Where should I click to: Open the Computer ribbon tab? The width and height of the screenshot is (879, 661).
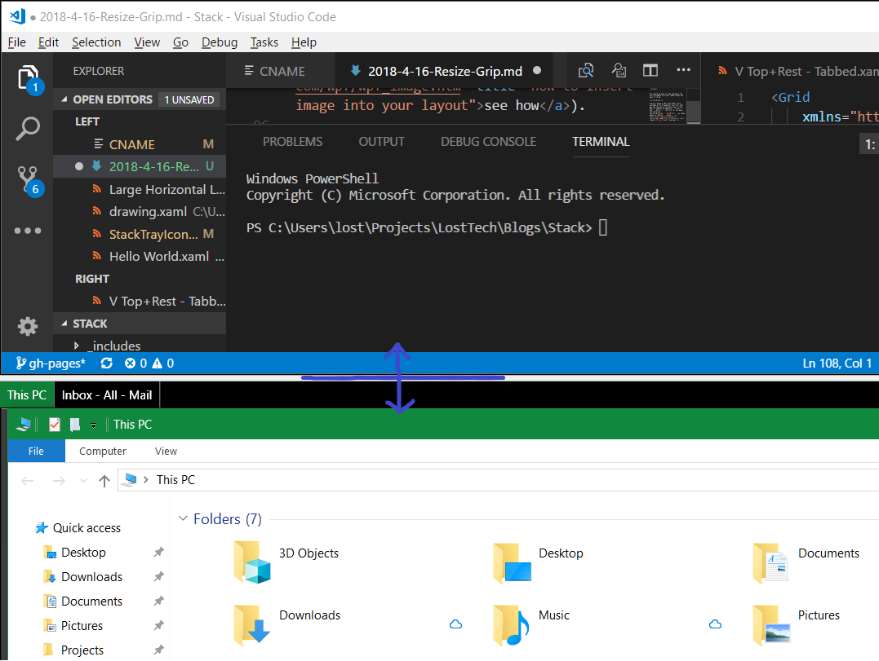tap(103, 451)
